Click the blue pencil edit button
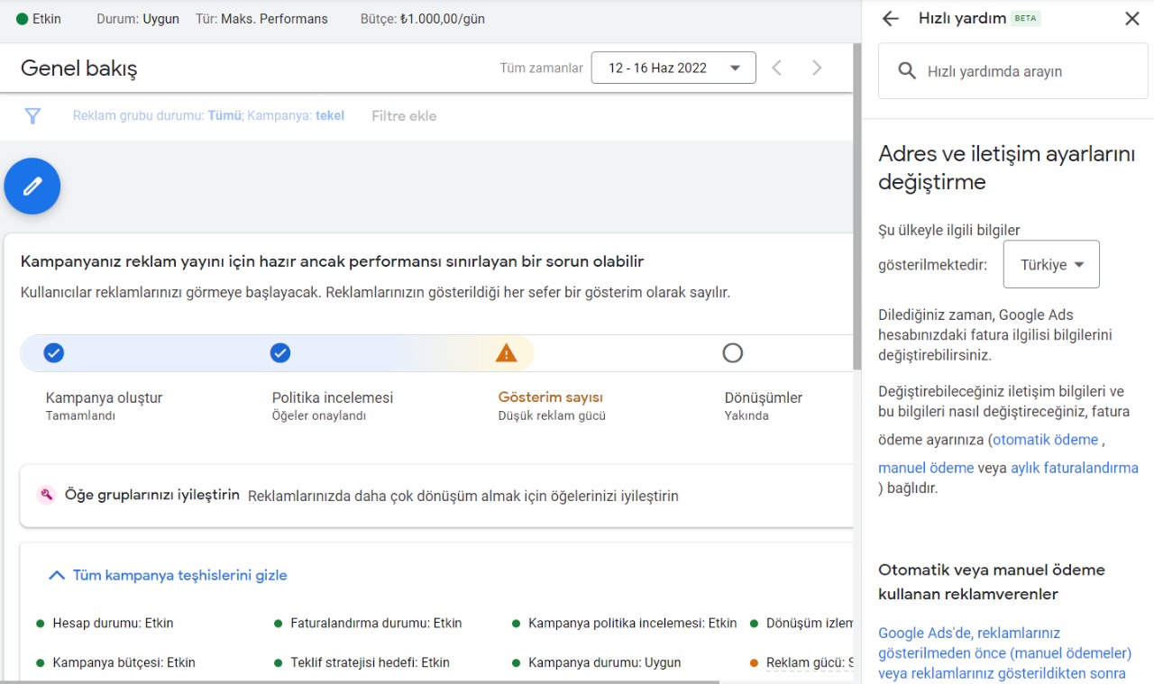Viewport: 1154px width, 684px height. point(32,187)
